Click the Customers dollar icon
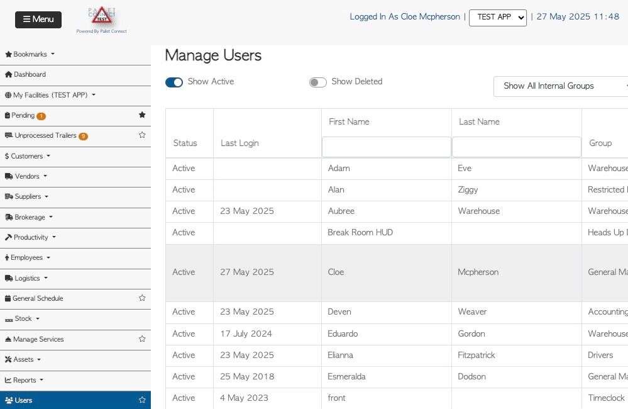The width and height of the screenshot is (628, 409). click(7, 156)
